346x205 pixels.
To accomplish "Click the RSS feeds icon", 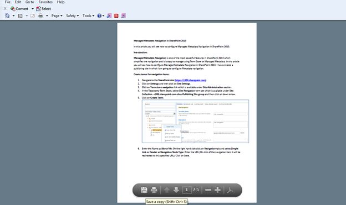I will [x=20, y=16].
